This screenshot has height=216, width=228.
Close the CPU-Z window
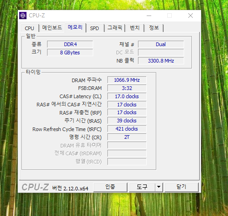191,16
